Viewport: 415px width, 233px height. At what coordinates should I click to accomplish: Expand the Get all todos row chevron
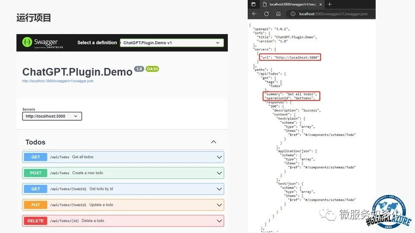pos(219,157)
